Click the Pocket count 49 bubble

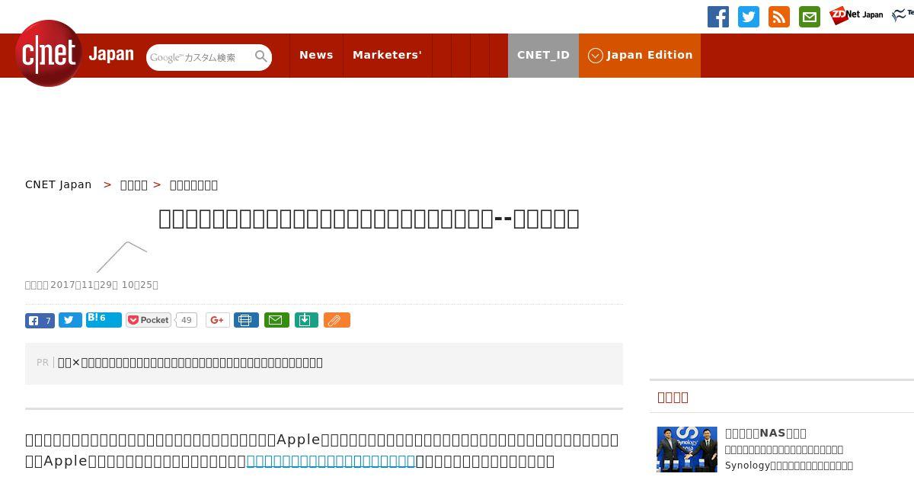click(x=186, y=320)
